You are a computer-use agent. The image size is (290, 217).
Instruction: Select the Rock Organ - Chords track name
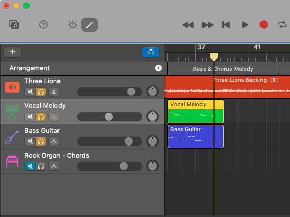tap(57, 156)
